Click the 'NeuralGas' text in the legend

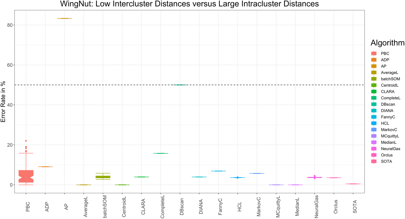click(391, 149)
